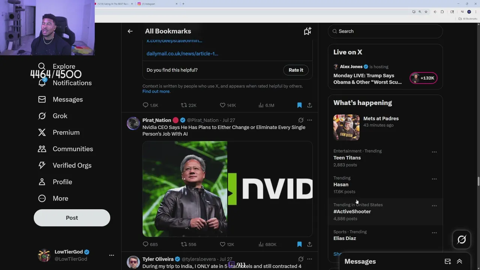Open the x.com/deepstateovmin link
This screenshot has height=270, width=480.
174,40
